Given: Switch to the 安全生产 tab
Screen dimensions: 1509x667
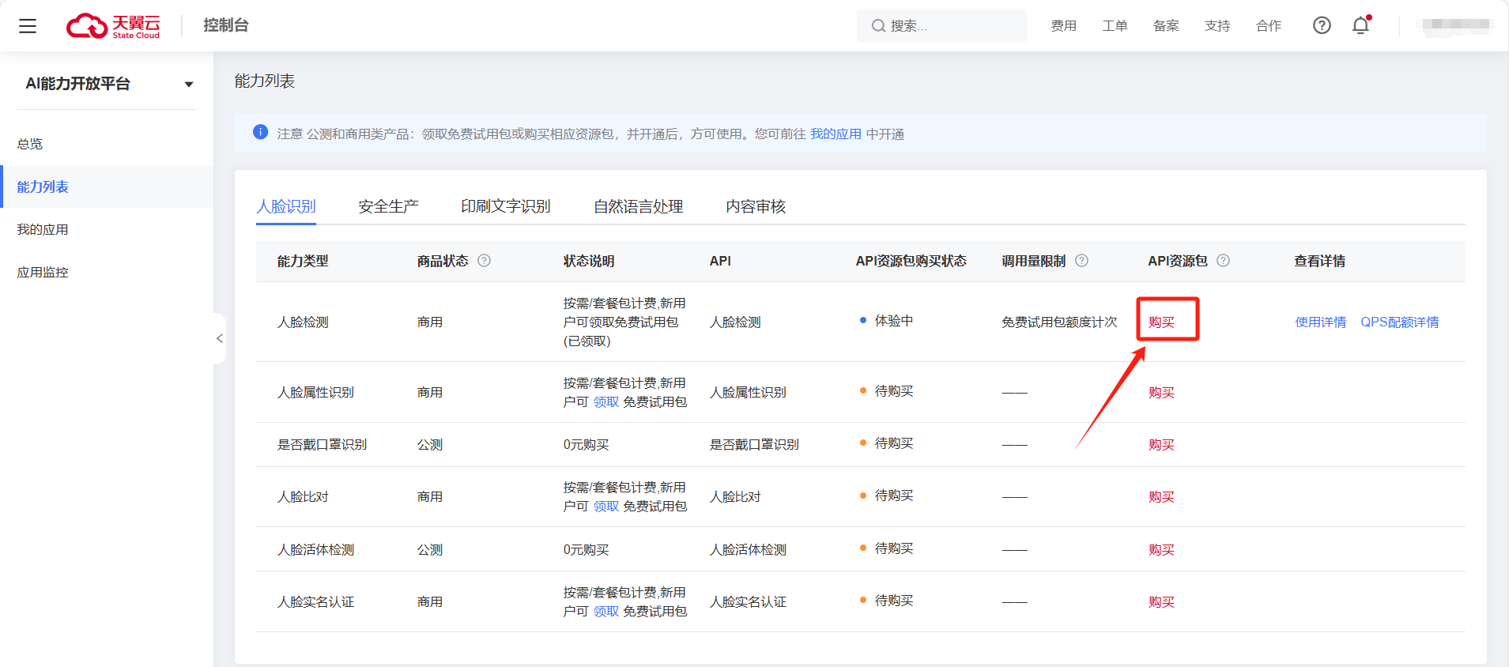Looking at the screenshot, I should (x=388, y=206).
